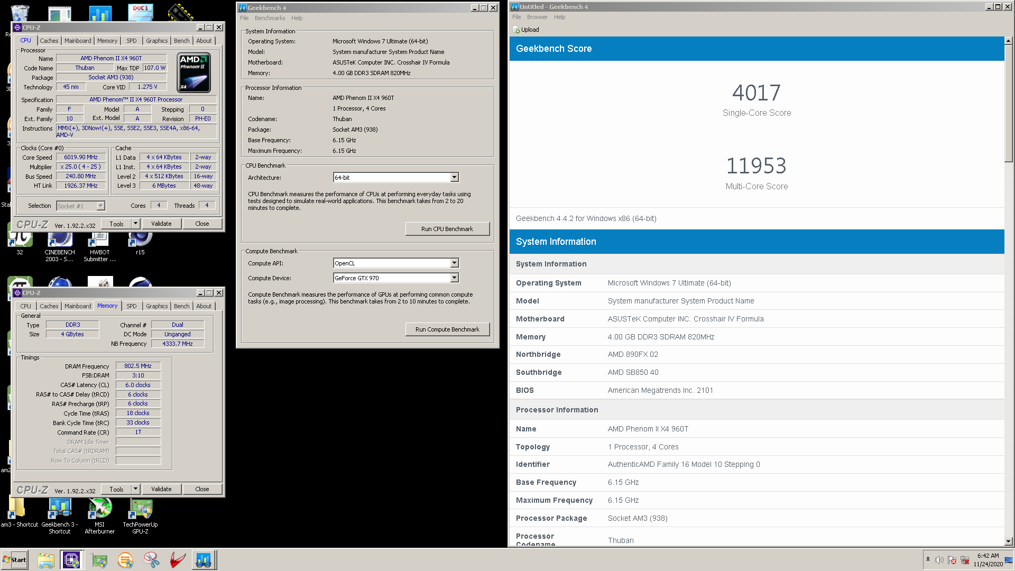Click the Motherboard row in Geekbench results
Screen dimensions: 1015x571
[x=756, y=319]
